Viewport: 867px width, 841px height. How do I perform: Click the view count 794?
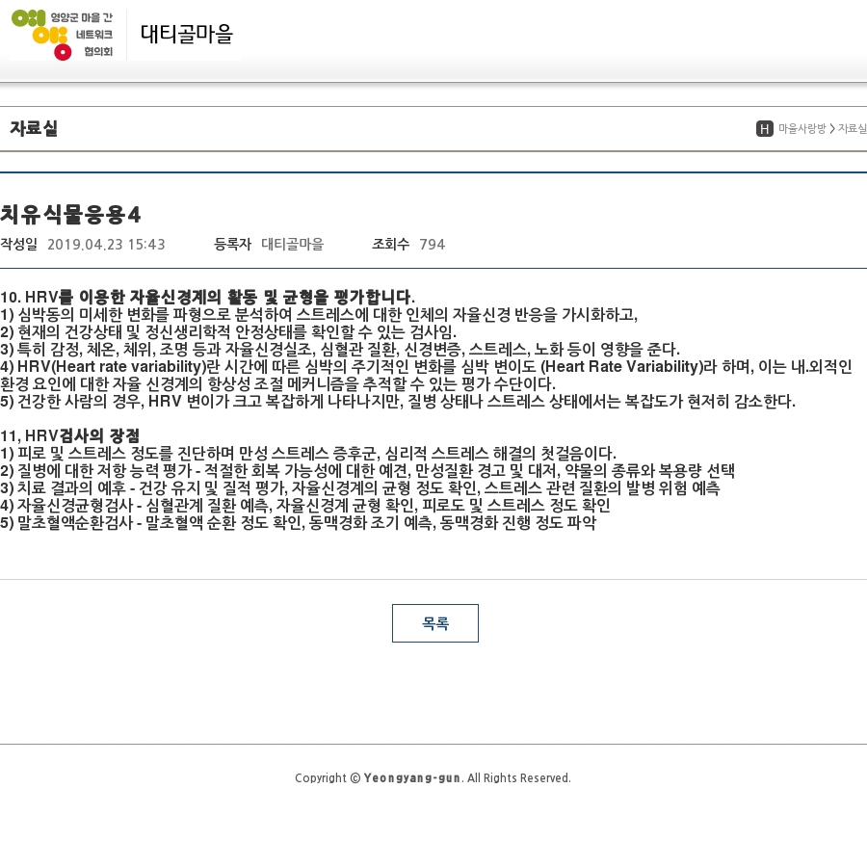coord(432,245)
